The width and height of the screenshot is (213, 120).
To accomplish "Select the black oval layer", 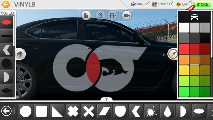I will [6, 90].
